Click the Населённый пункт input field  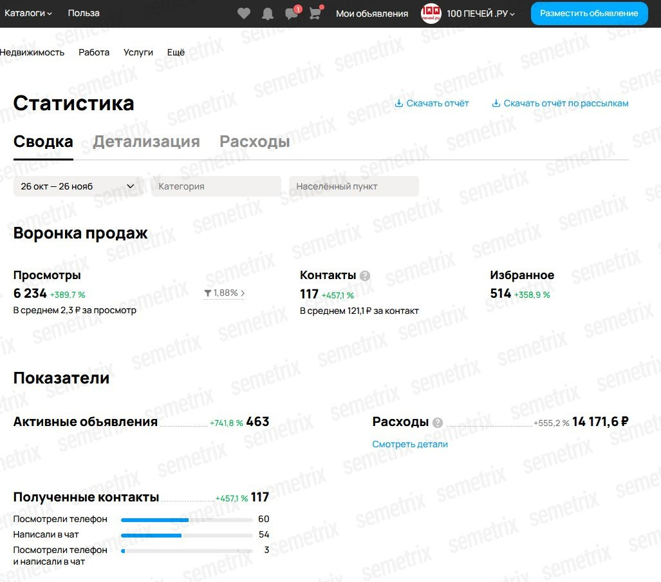(353, 186)
